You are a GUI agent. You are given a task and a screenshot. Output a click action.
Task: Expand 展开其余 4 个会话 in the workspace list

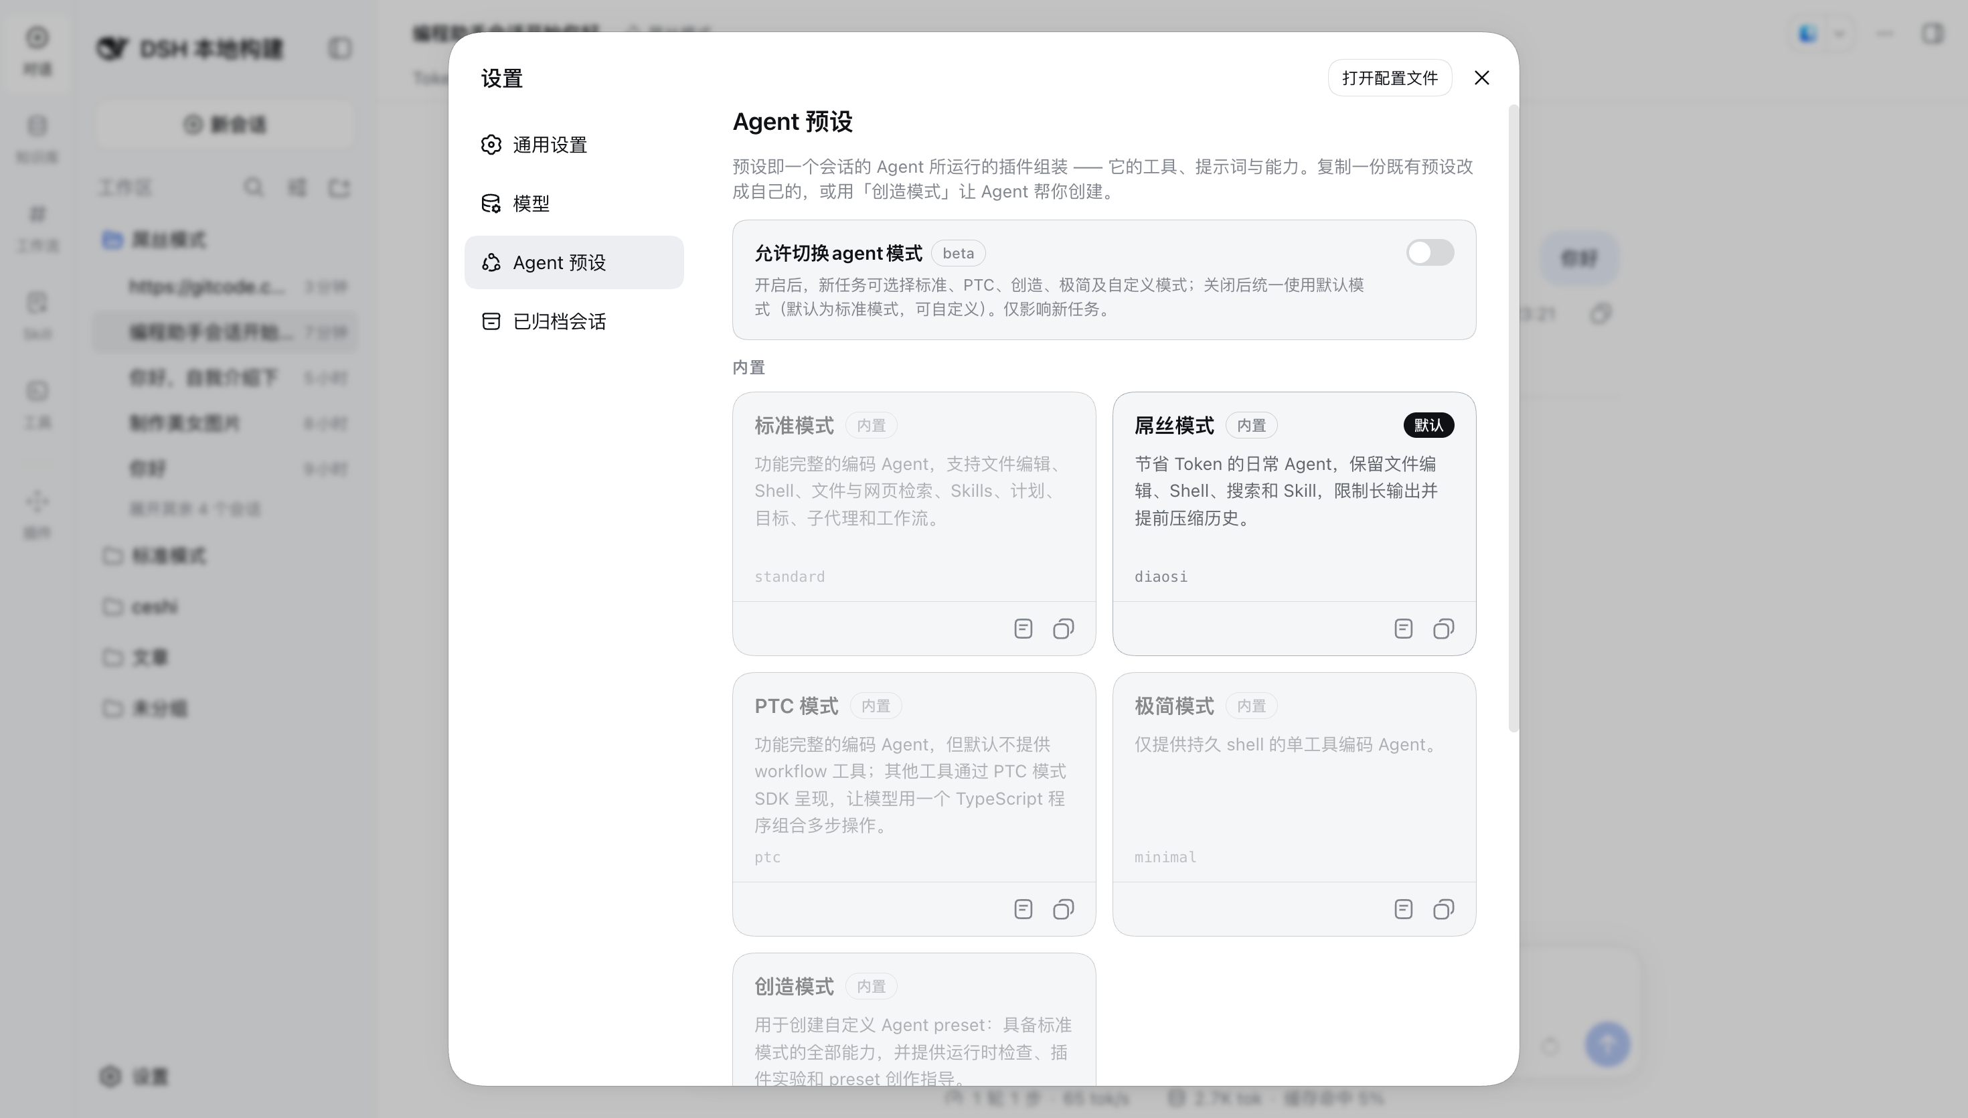(x=195, y=509)
